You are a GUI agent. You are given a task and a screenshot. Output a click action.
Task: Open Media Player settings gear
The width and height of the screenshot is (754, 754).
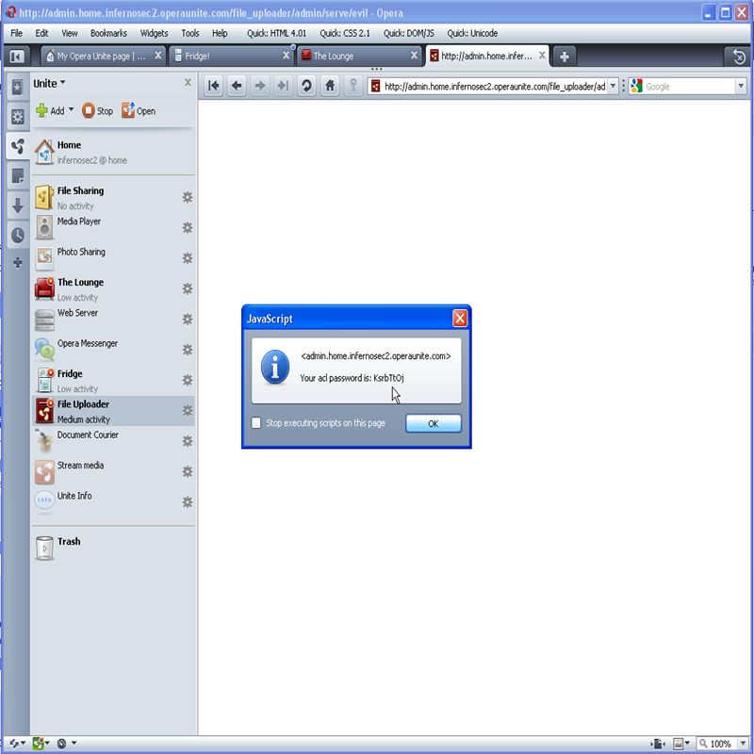point(188,227)
